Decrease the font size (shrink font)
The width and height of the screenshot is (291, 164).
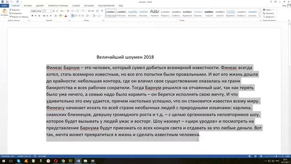(x=57, y=11)
